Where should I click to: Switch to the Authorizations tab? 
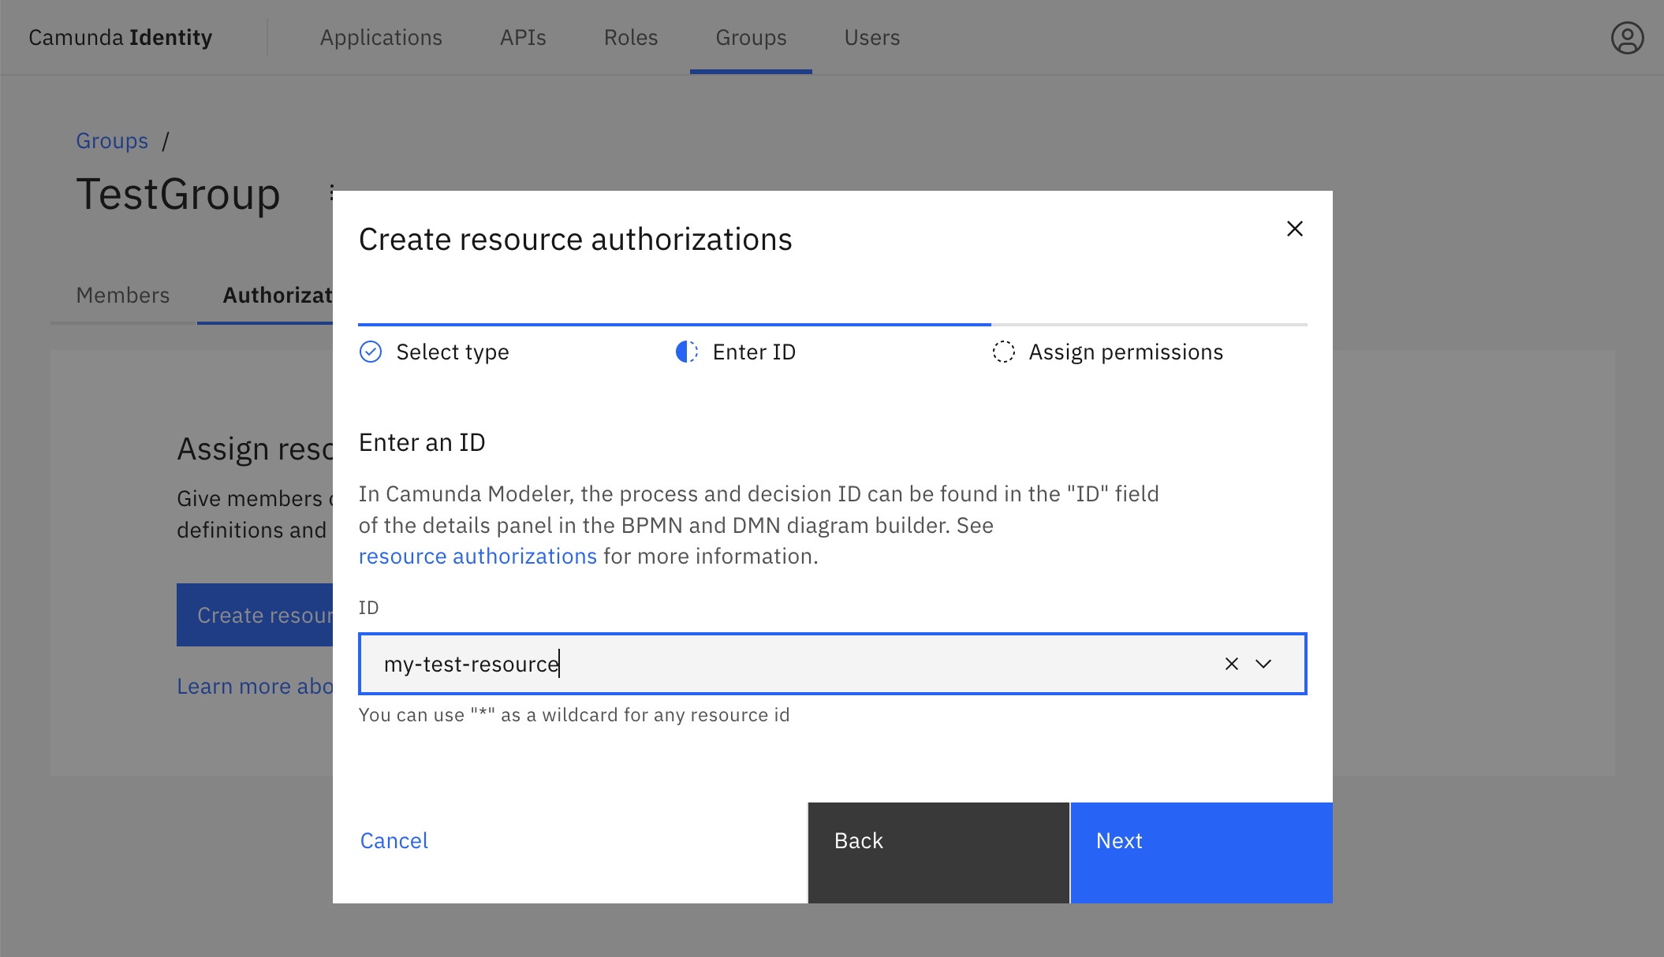tap(278, 296)
